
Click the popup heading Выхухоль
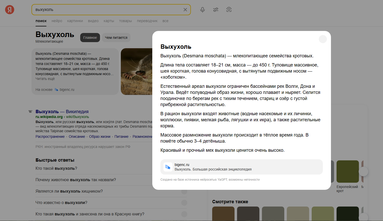[176, 47]
